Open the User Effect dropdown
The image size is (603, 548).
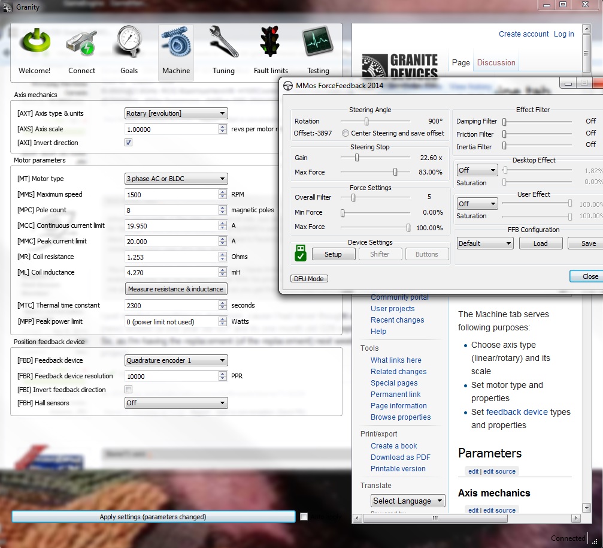pyautogui.click(x=477, y=204)
